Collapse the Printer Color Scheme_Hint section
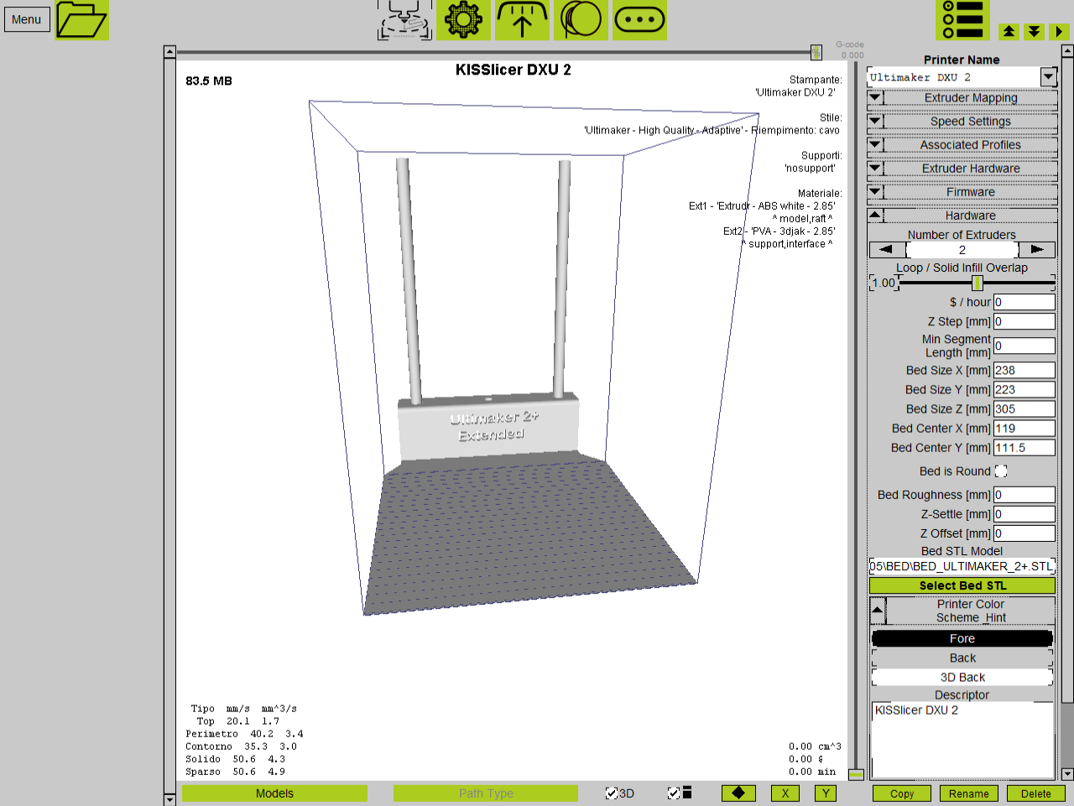1074x806 pixels. tap(962, 611)
